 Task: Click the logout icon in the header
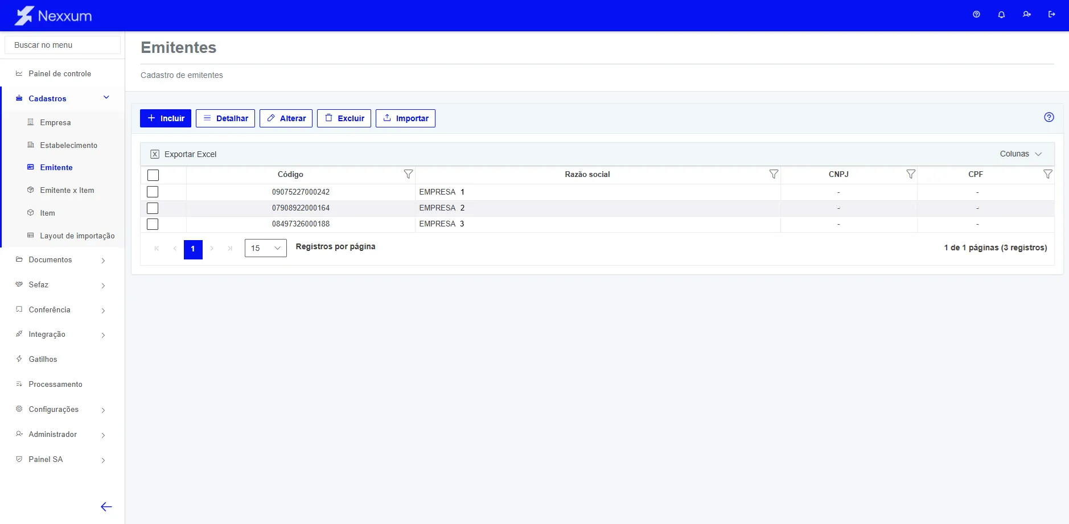click(1051, 14)
